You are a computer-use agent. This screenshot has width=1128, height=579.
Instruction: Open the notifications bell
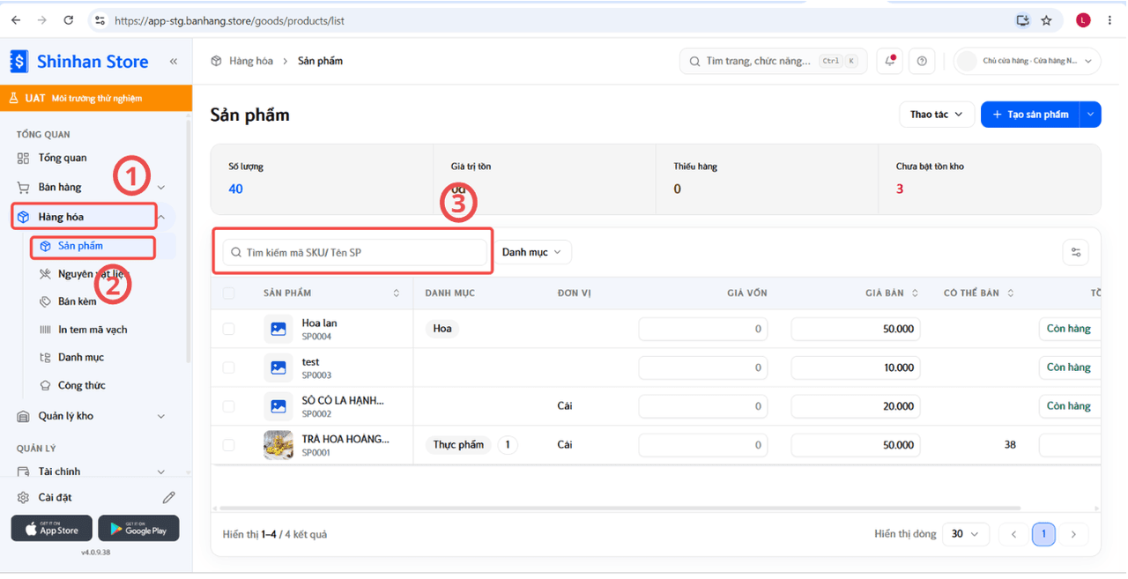(x=890, y=61)
